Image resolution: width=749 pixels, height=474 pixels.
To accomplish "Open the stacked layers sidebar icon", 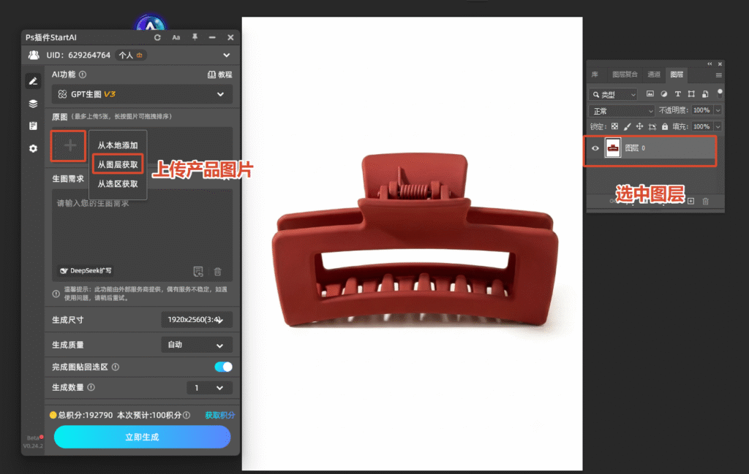I will pyautogui.click(x=33, y=104).
